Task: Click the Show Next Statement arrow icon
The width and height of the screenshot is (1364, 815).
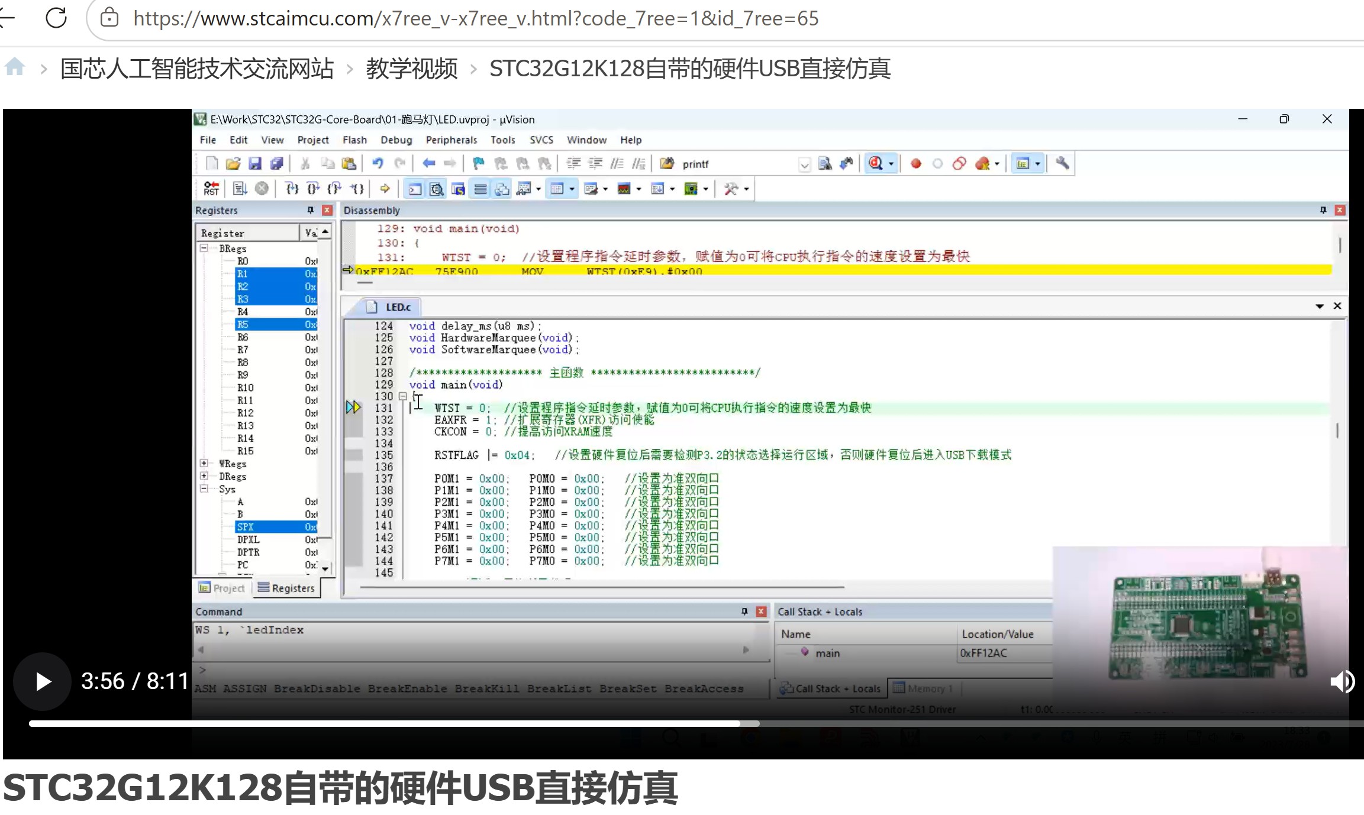Action: tap(385, 189)
